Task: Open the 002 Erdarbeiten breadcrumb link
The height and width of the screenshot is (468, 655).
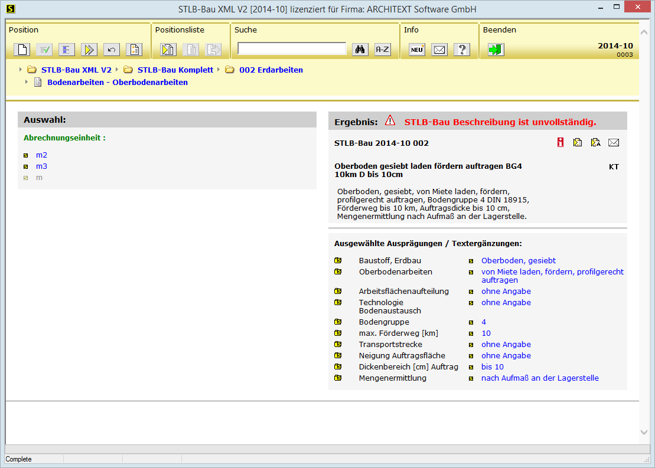Action: (271, 70)
